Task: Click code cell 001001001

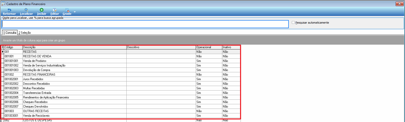Action: pos(13,61)
